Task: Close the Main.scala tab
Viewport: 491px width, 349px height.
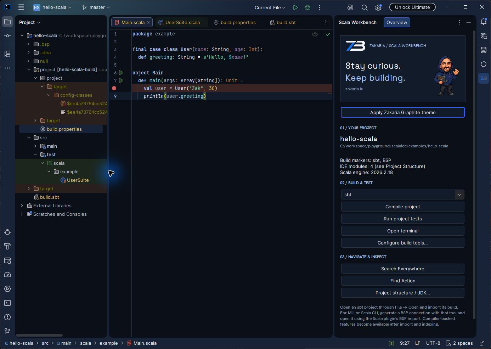Action: tap(148, 22)
